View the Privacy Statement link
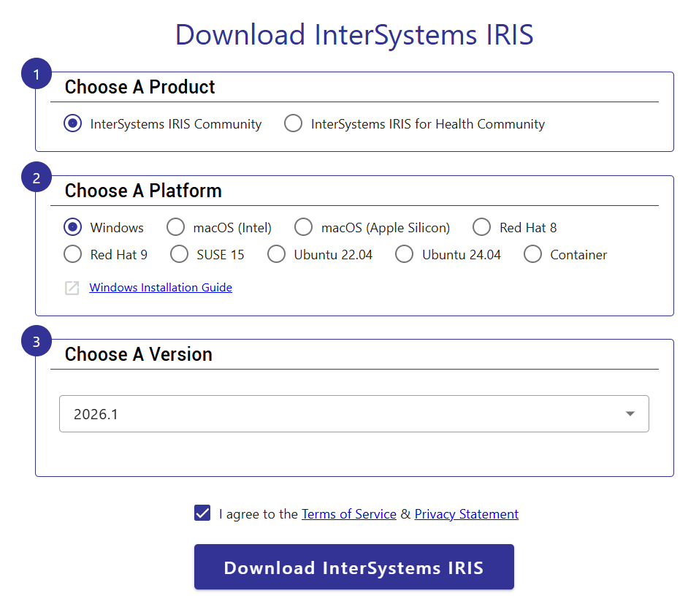 466,514
